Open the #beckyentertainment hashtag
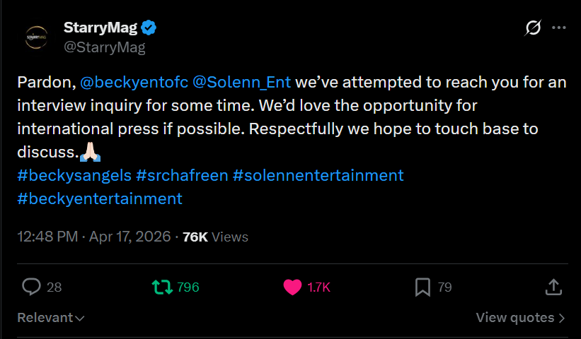The image size is (581, 339). coord(100,198)
